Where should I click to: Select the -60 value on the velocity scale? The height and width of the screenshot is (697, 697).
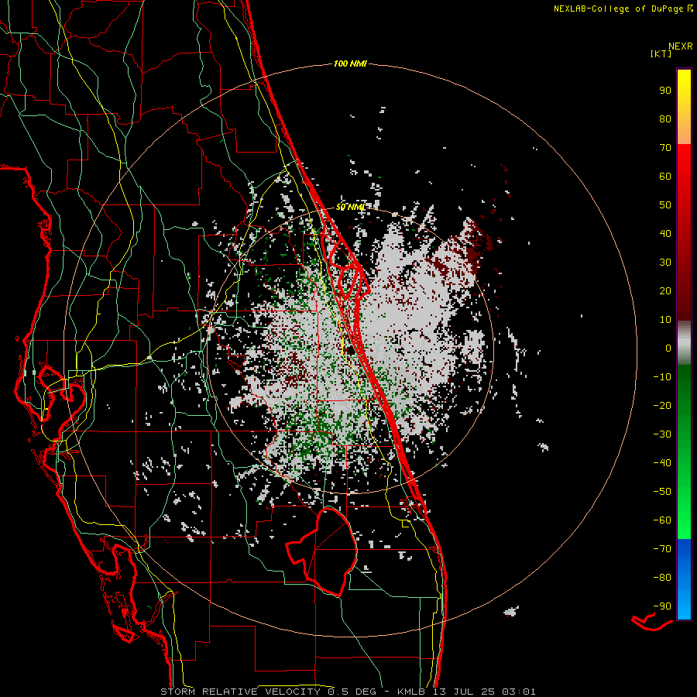click(x=662, y=520)
